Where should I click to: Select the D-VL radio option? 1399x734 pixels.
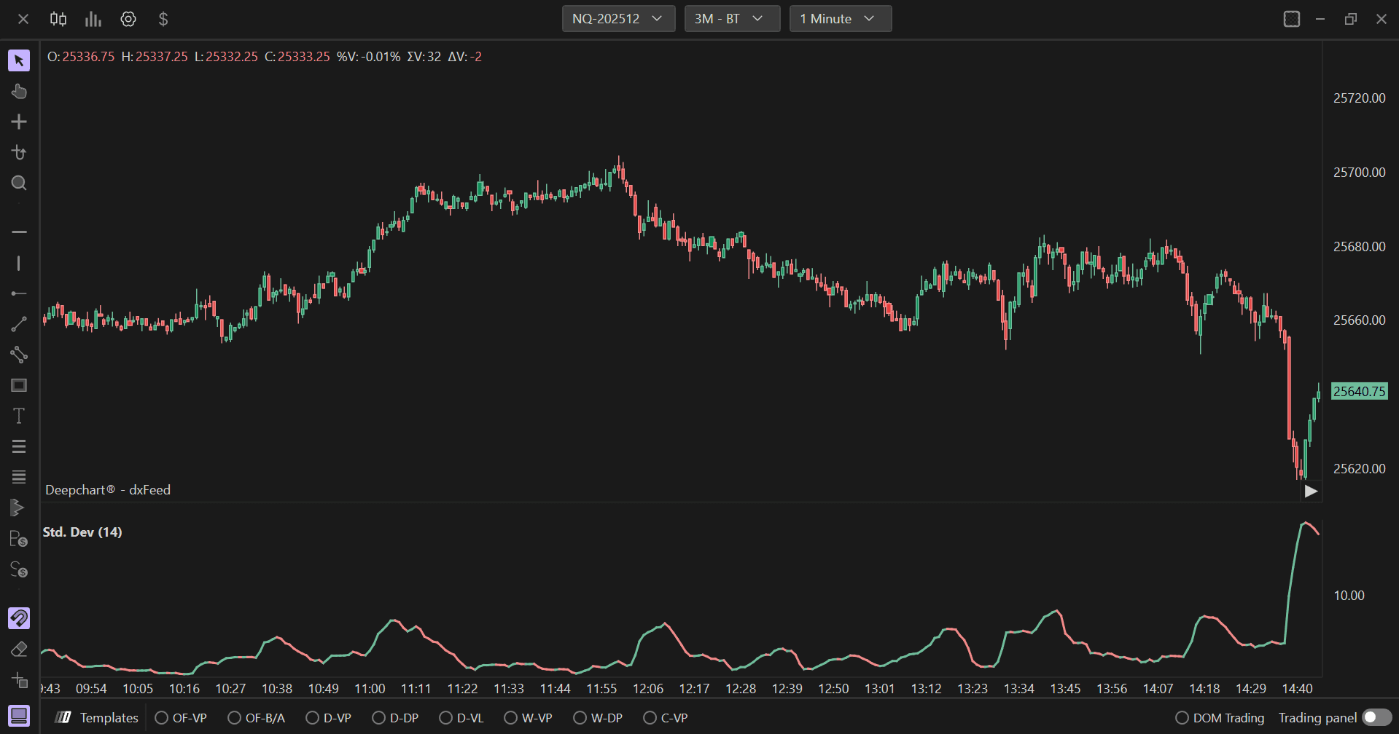pos(461,718)
